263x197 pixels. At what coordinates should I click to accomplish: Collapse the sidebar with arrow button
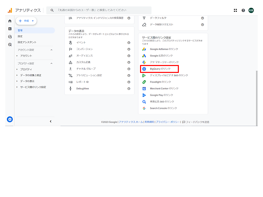(x=51, y=121)
